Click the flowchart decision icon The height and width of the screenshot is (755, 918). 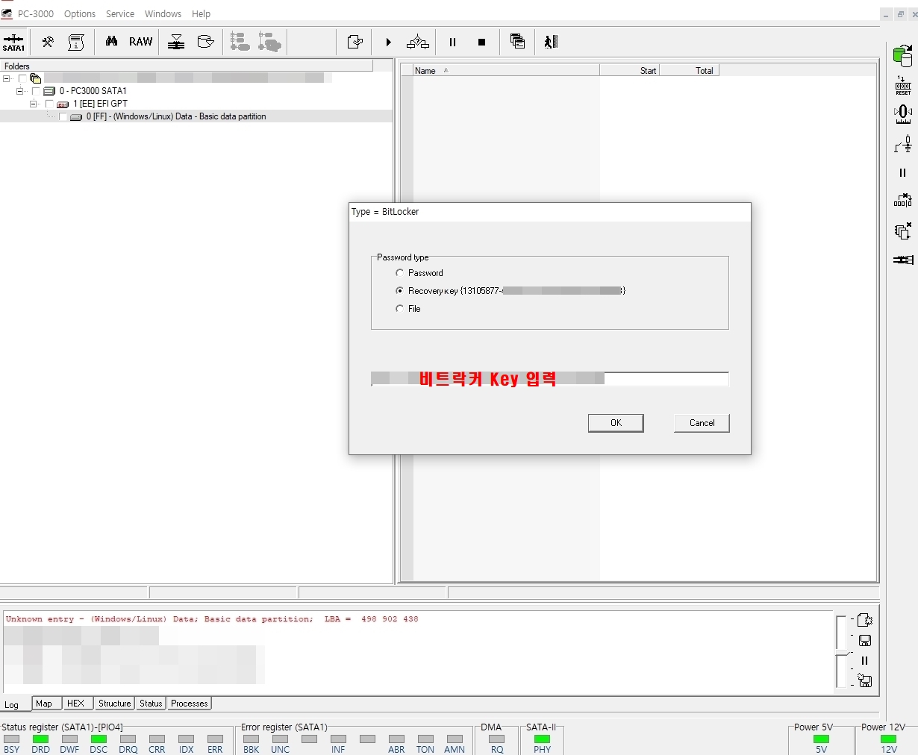[x=418, y=43]
